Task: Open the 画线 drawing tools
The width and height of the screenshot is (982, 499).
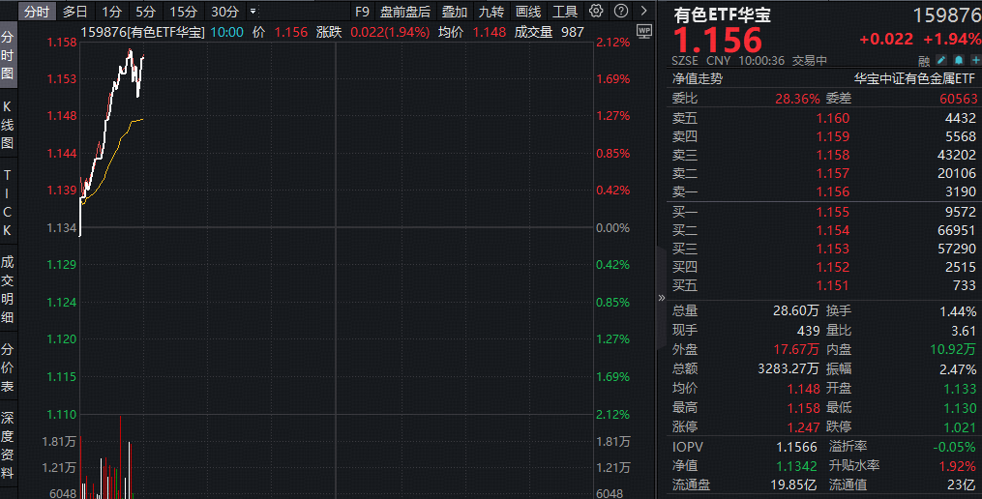Action: [x=528, y=12]
